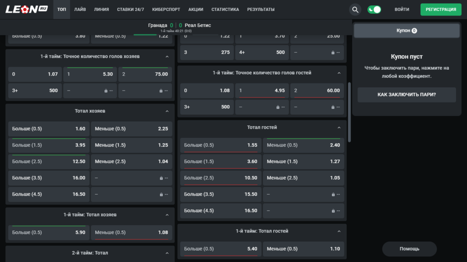Open the КИБЕРСПОРТ menu tab
The height and width of the screenshot is (262, 467).
tap(166, 10)
